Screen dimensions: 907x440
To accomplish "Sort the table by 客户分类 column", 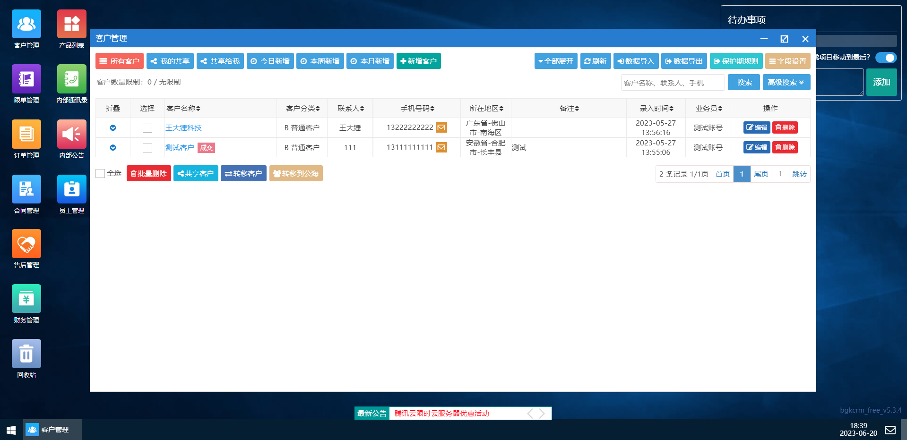I will 303,108.
